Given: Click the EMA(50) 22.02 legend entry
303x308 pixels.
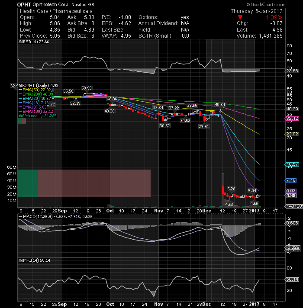Looking at the screenshot, I should tap(35, 90).
